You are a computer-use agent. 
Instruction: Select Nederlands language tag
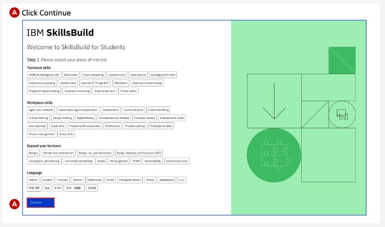tap(94, 180)
